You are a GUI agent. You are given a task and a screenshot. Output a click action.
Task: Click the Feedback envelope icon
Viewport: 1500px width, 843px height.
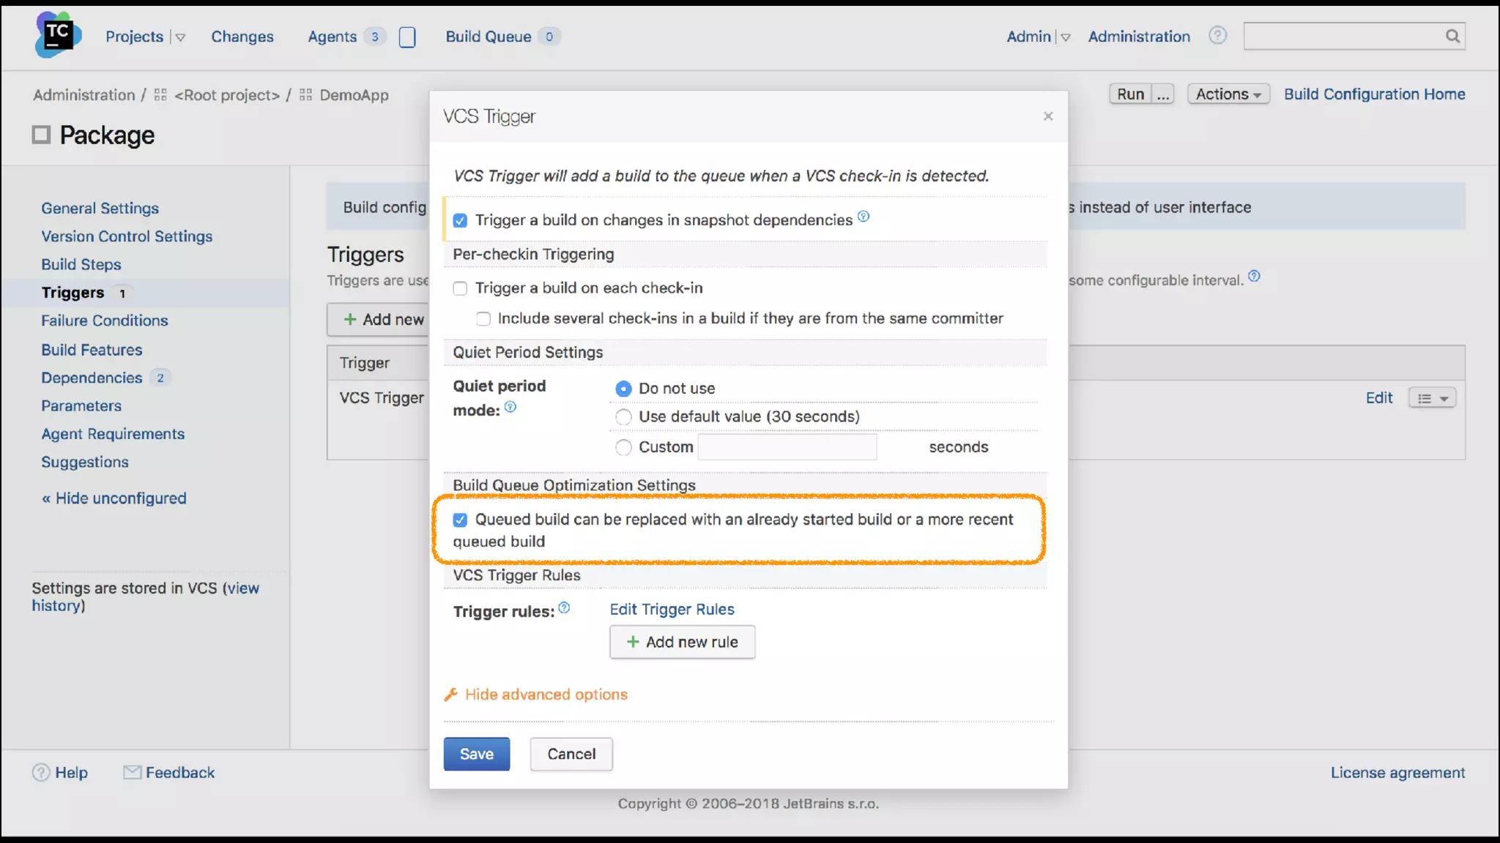pos(132,772)
